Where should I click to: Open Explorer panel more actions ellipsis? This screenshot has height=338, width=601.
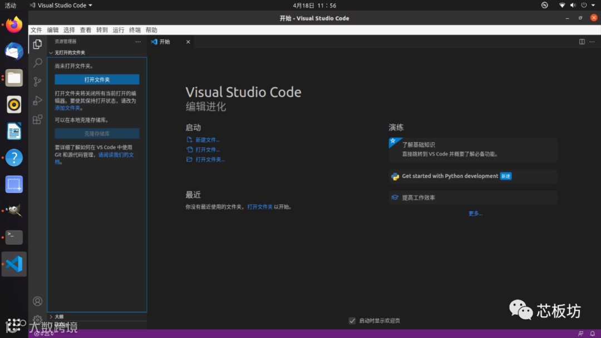tap(138, 41)
